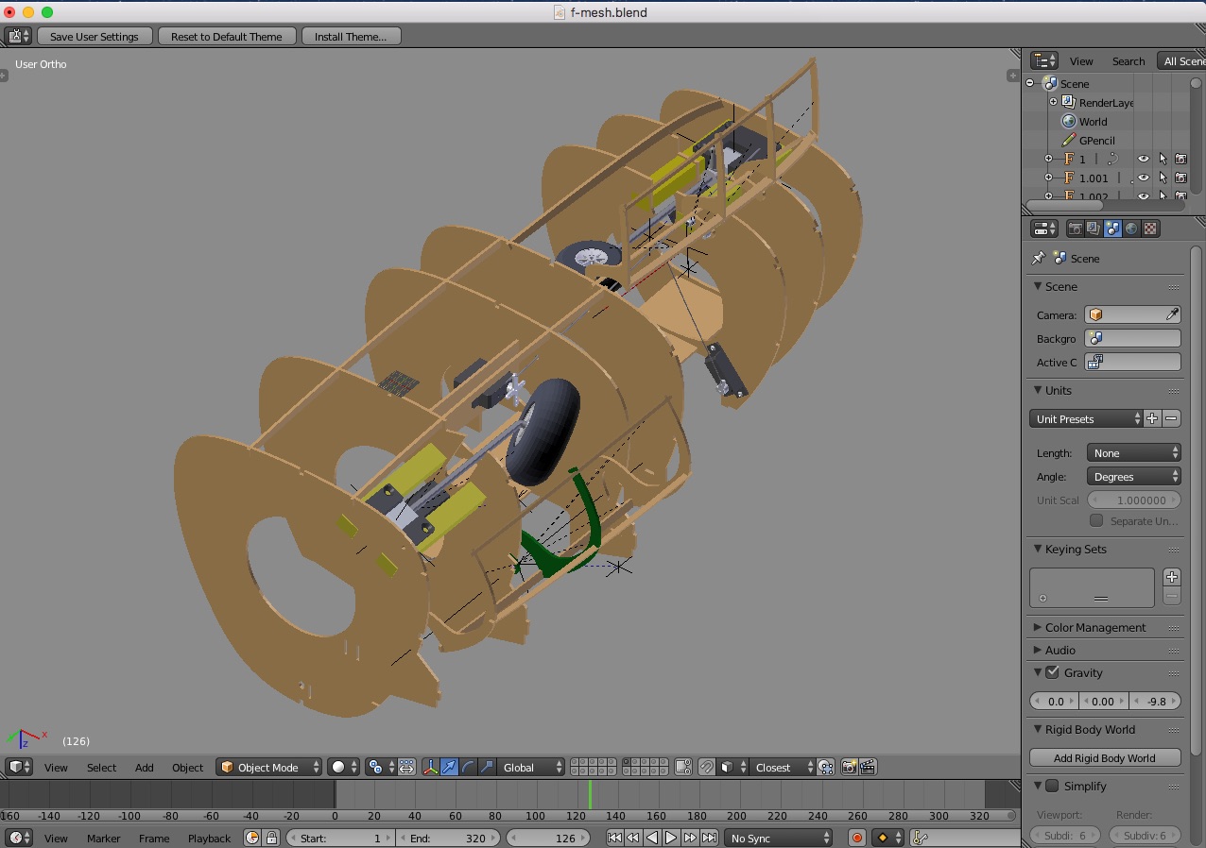Click the eyedropper in the Camera field

click(1172, 314)
